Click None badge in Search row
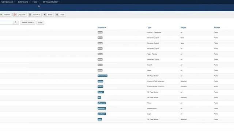 pyautogui.click(x=100, y=65)
